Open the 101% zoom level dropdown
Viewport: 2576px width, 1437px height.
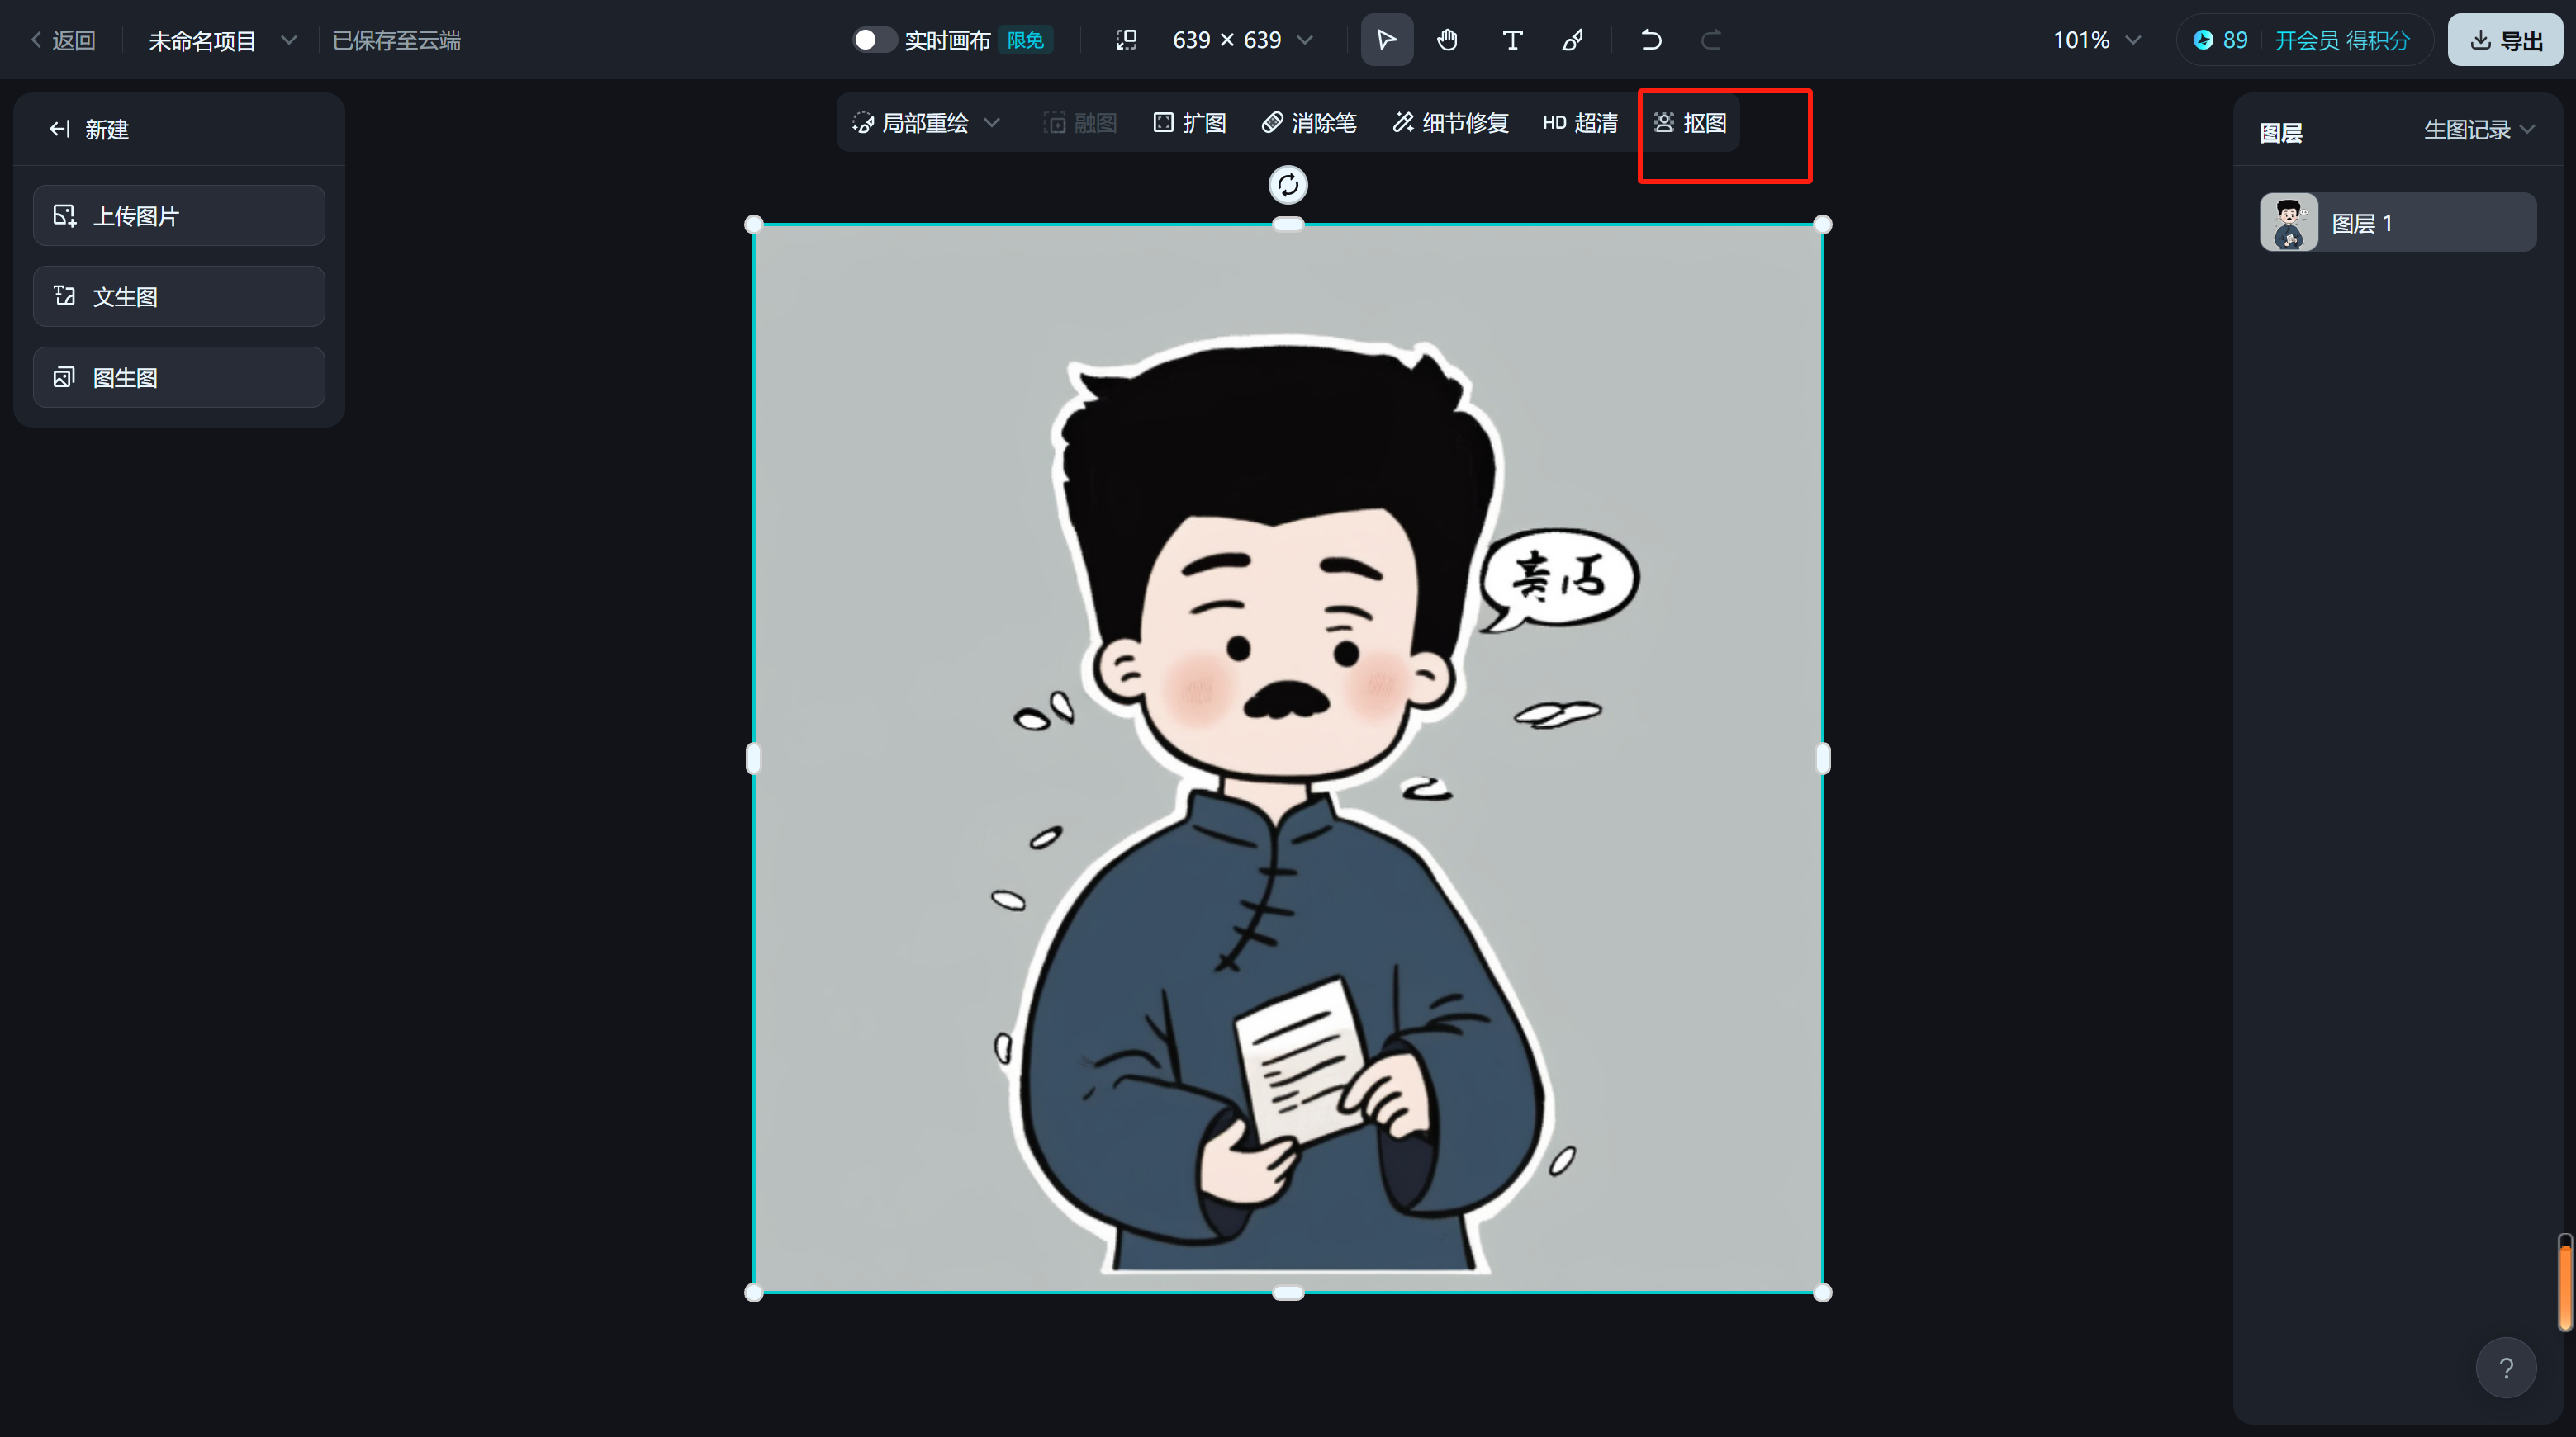[x=2132, y=40]
